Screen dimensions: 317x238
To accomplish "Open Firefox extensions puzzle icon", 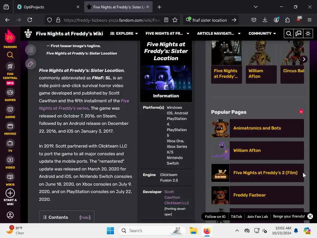I will pos(287,20).
